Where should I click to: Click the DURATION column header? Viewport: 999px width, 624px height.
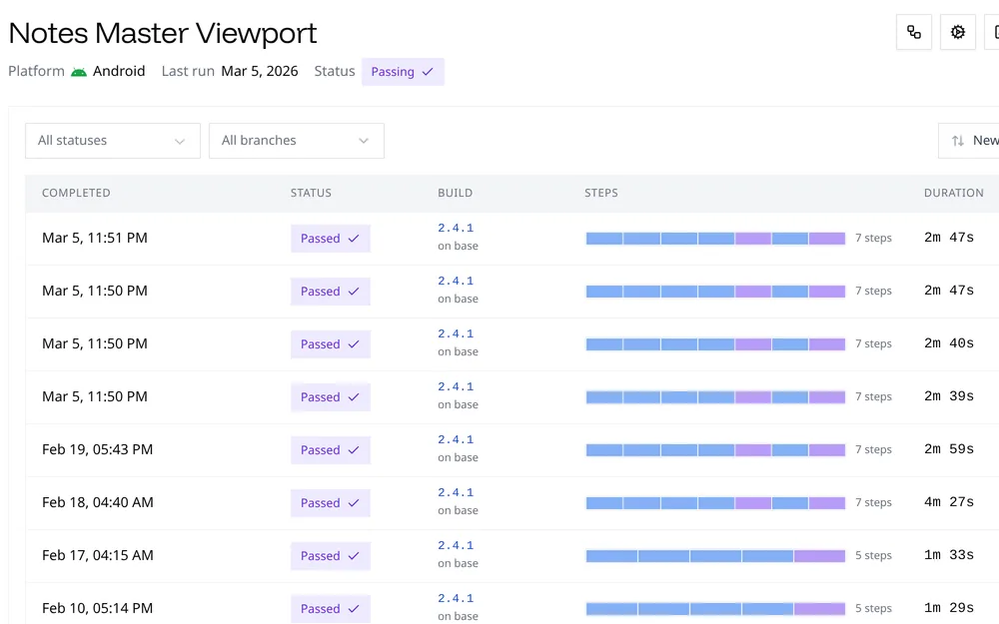pos(954,193)
